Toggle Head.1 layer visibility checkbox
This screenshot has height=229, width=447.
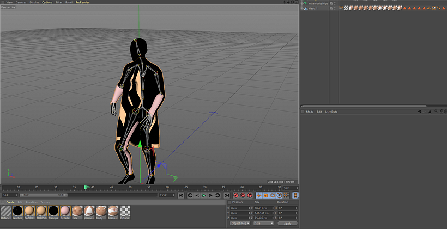(331, 9)
